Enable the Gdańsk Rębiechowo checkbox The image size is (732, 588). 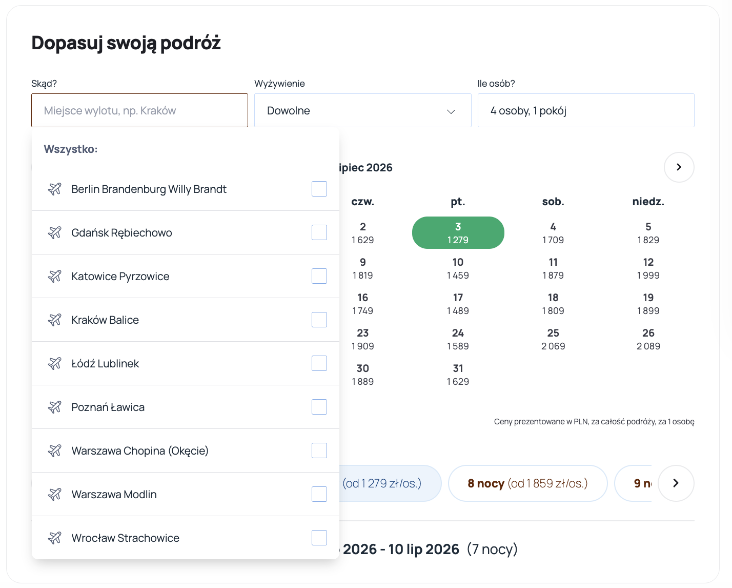point(319,232)
